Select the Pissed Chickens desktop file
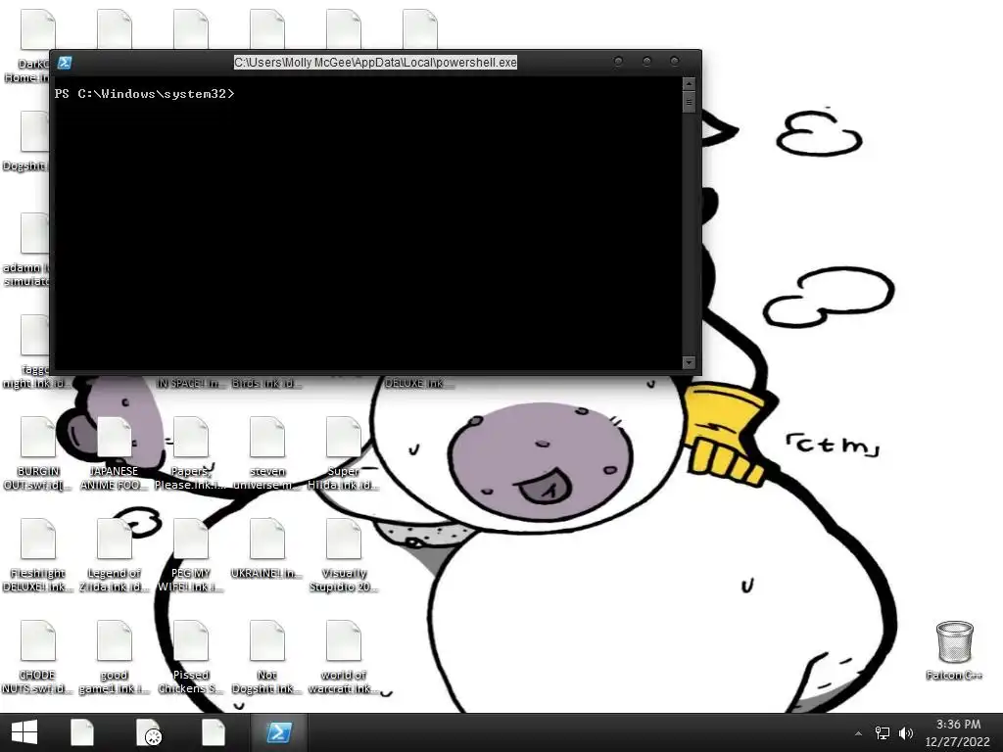This screenshot has height=752, width=1003. pos(191,657)
